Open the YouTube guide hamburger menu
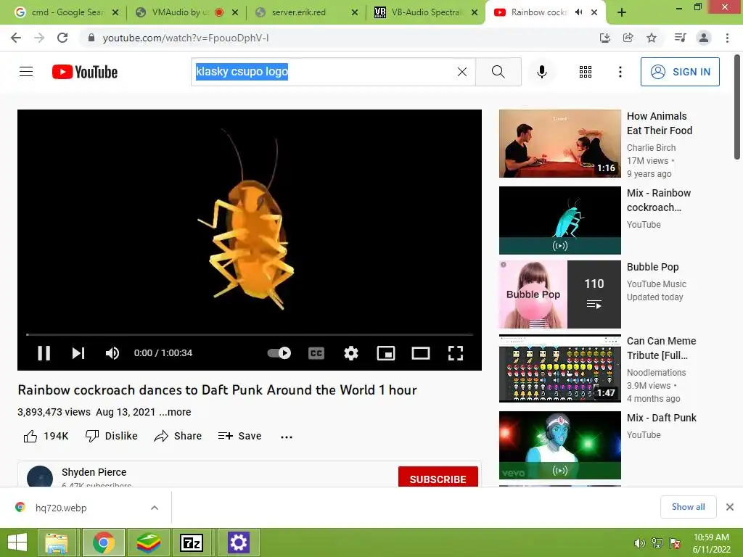The image size is (743, 557). click(x=26, y=72)
